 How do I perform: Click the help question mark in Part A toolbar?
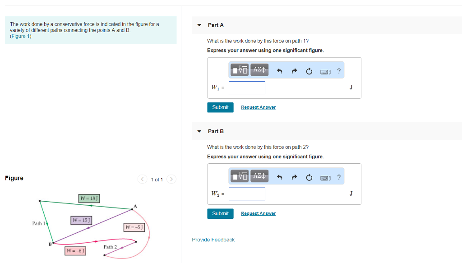(339, 71)
